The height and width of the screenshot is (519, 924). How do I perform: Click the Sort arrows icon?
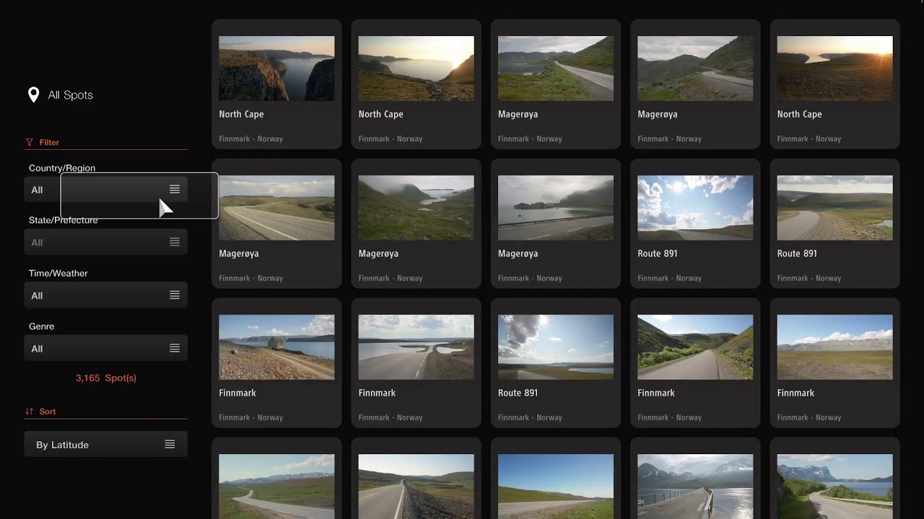30,412
